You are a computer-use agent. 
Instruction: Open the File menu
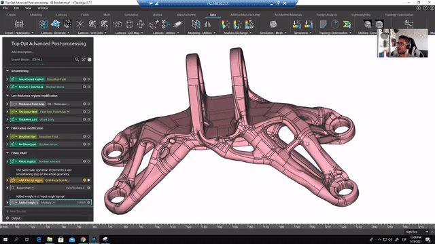pos(5,8)
